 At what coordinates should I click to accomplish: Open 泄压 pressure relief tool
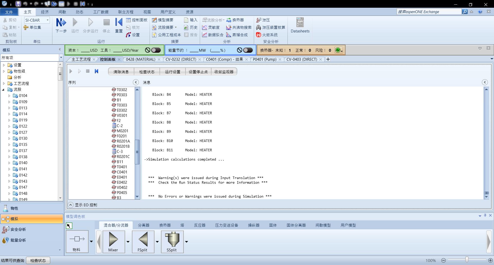click(x=263, y=20)
